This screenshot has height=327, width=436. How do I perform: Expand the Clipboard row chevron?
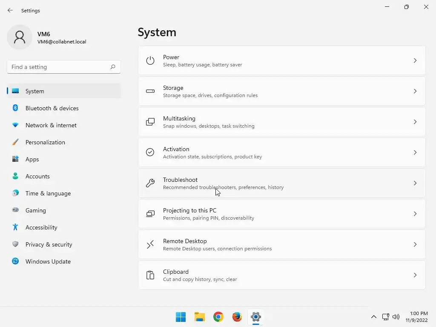coord(415,275)
